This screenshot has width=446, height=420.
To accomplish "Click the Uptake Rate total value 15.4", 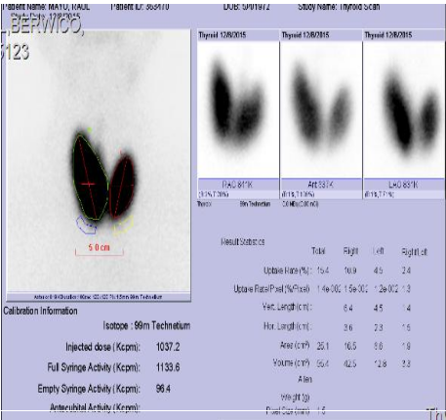I will pos(323,271).
